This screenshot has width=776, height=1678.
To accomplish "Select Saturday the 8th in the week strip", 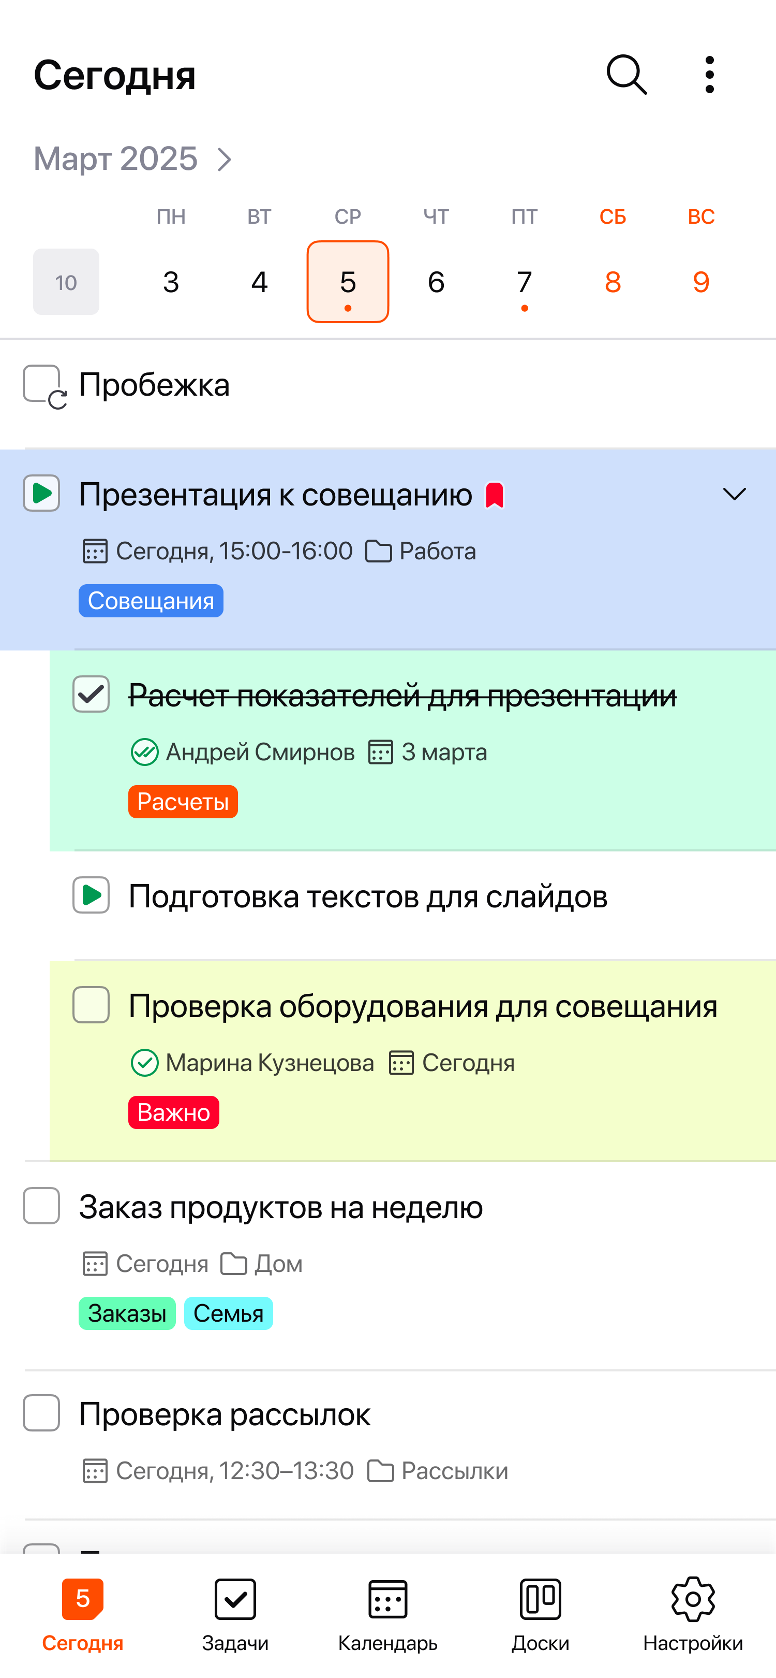I will point(611,281).
